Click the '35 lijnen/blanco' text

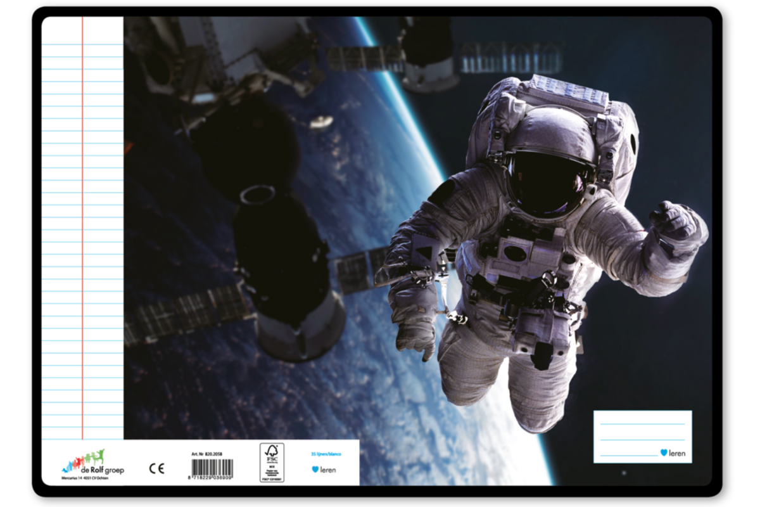coord(326,454)
